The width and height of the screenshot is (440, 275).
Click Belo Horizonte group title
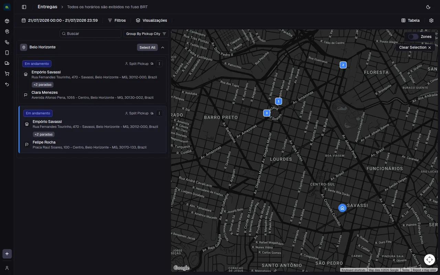[43, 47]
